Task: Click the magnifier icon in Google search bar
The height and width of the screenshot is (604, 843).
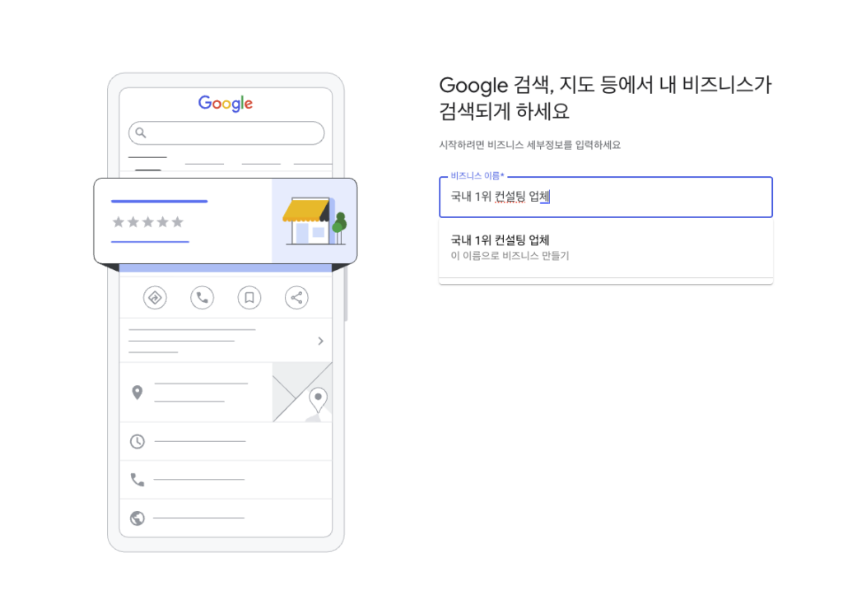Action: pos(141,132)
